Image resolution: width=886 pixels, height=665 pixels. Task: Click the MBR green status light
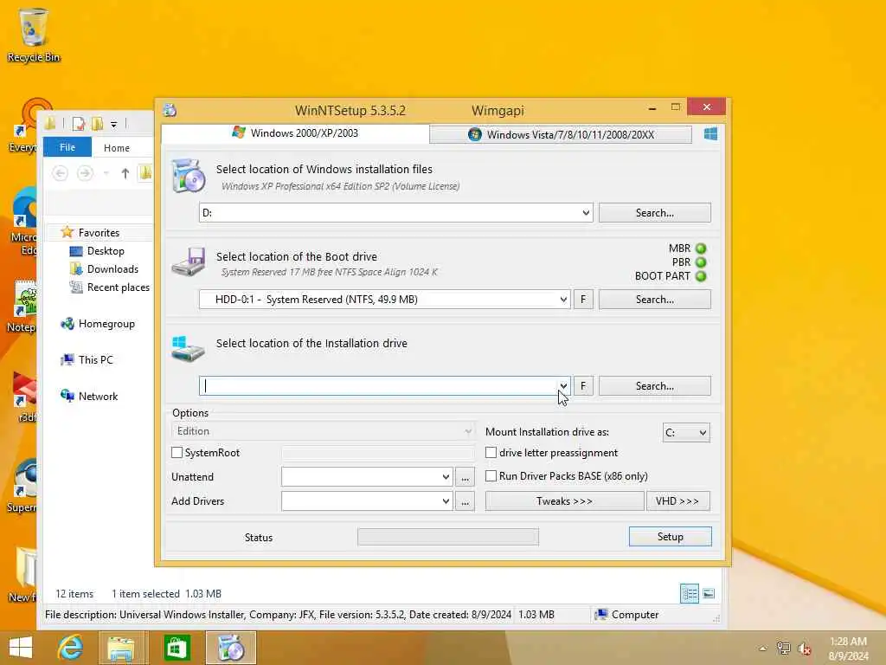[701, 249]
